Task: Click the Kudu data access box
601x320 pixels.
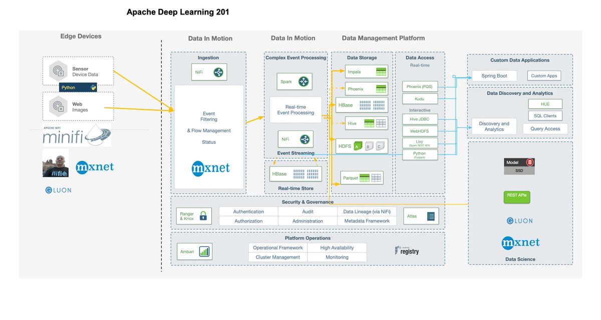Action: click(420, 99)
